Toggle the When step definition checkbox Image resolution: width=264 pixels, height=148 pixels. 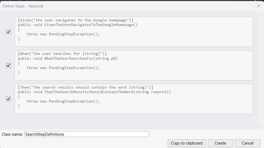click(x=9, y=65)
